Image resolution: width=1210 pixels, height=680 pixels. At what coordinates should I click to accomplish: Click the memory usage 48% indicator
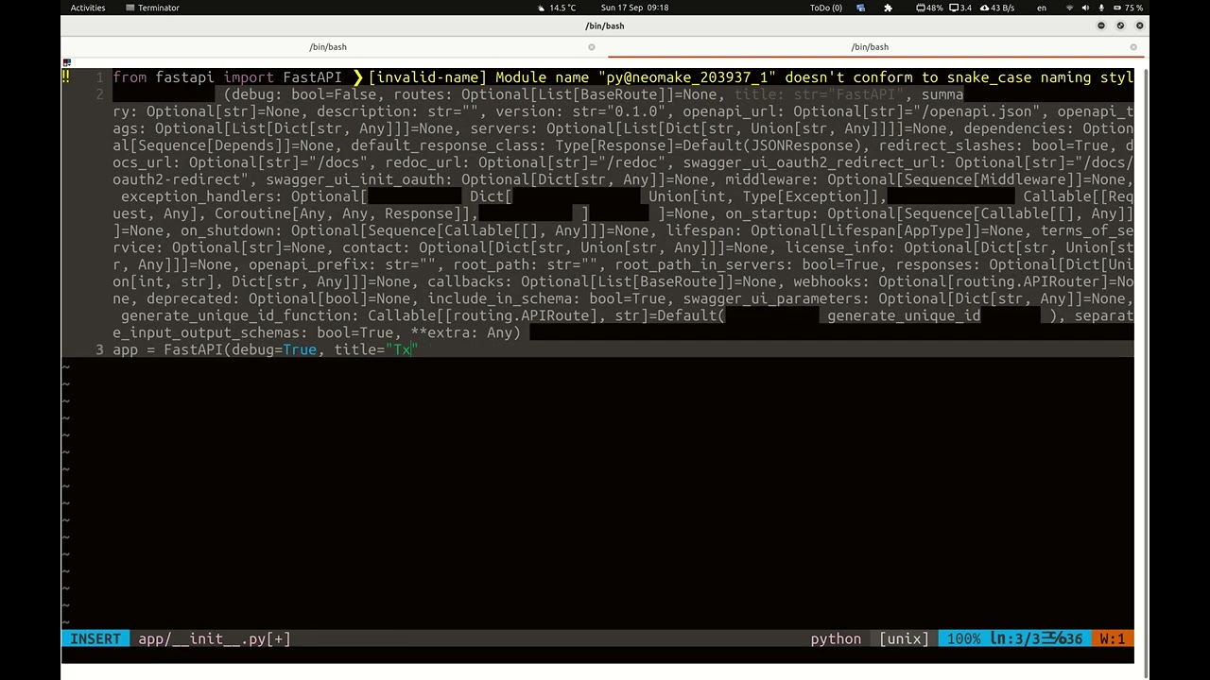pyautogui.click(x=929, y=8)
